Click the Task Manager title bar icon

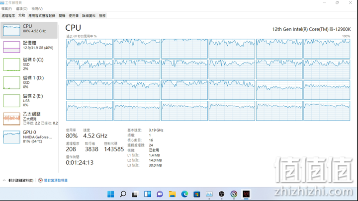click(2, 2)
